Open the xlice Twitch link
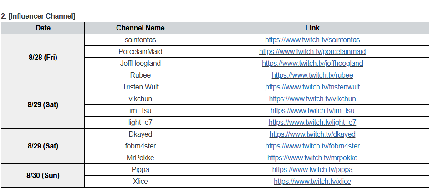This screenshot has width=434, height=193. pyautogui.click(x=312, y=181)
